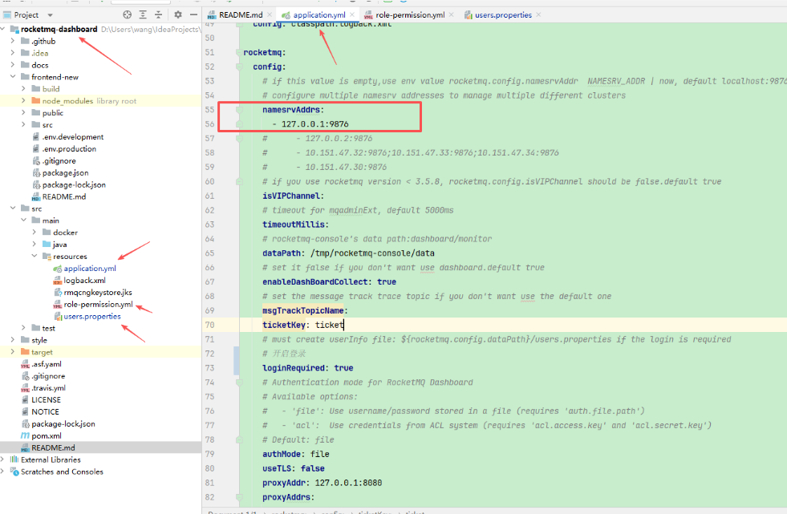Collapse the resources folder
787x514 pixels.
[x=34, y=257]
